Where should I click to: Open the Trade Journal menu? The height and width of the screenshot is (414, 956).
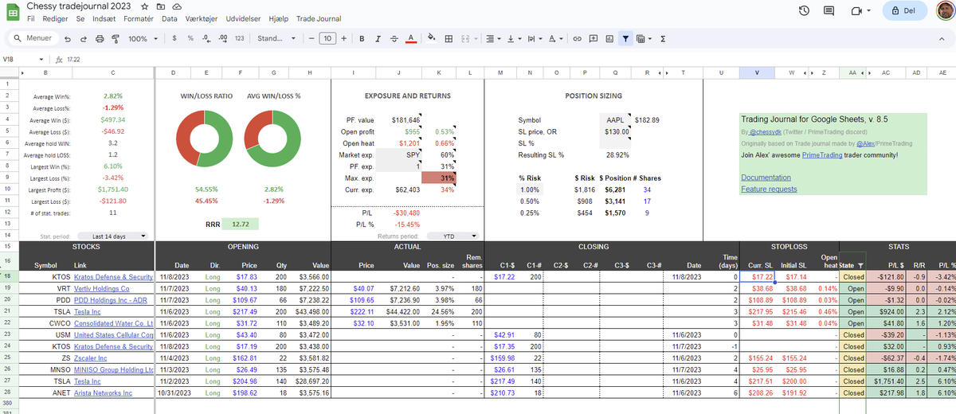(x=317, y=18)
